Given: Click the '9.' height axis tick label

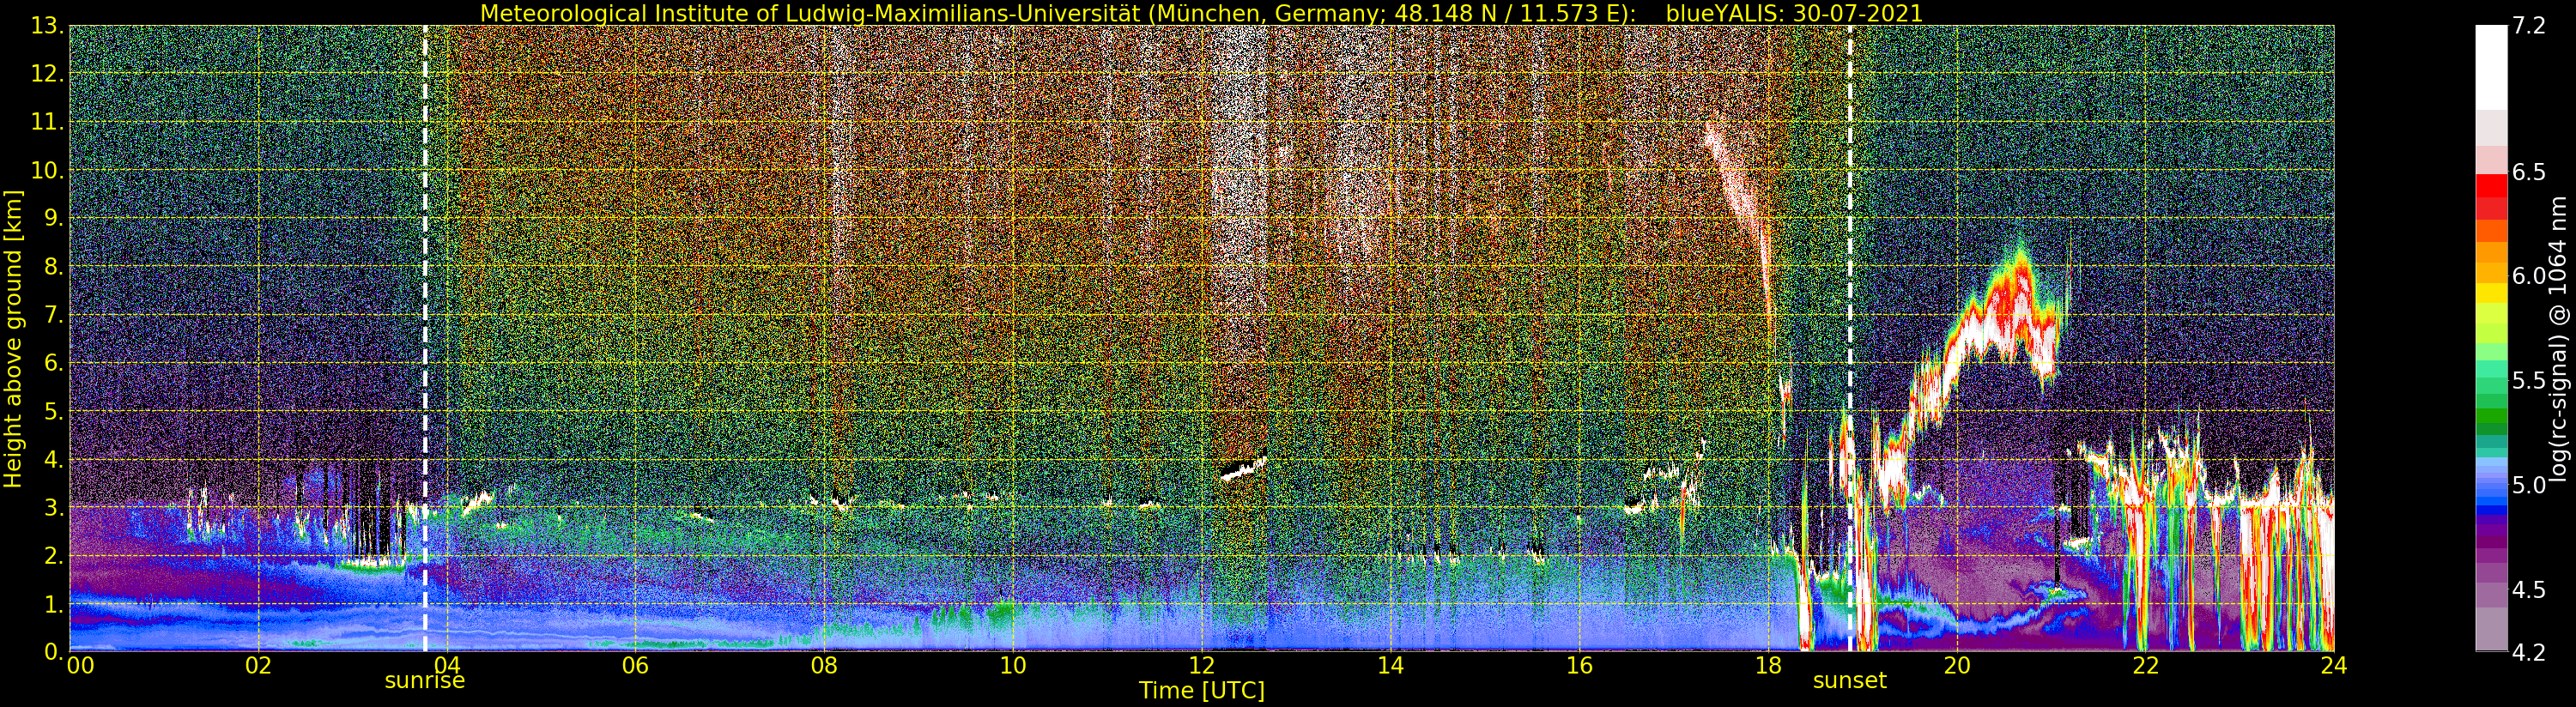Looking at the screenshot, I should pos(52,218).
